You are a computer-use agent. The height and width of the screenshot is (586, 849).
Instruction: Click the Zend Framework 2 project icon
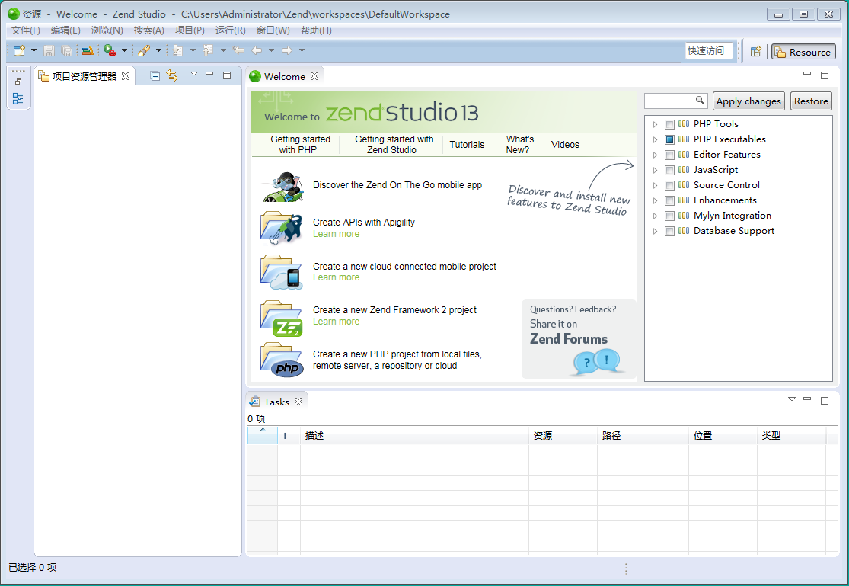(281, 318)
